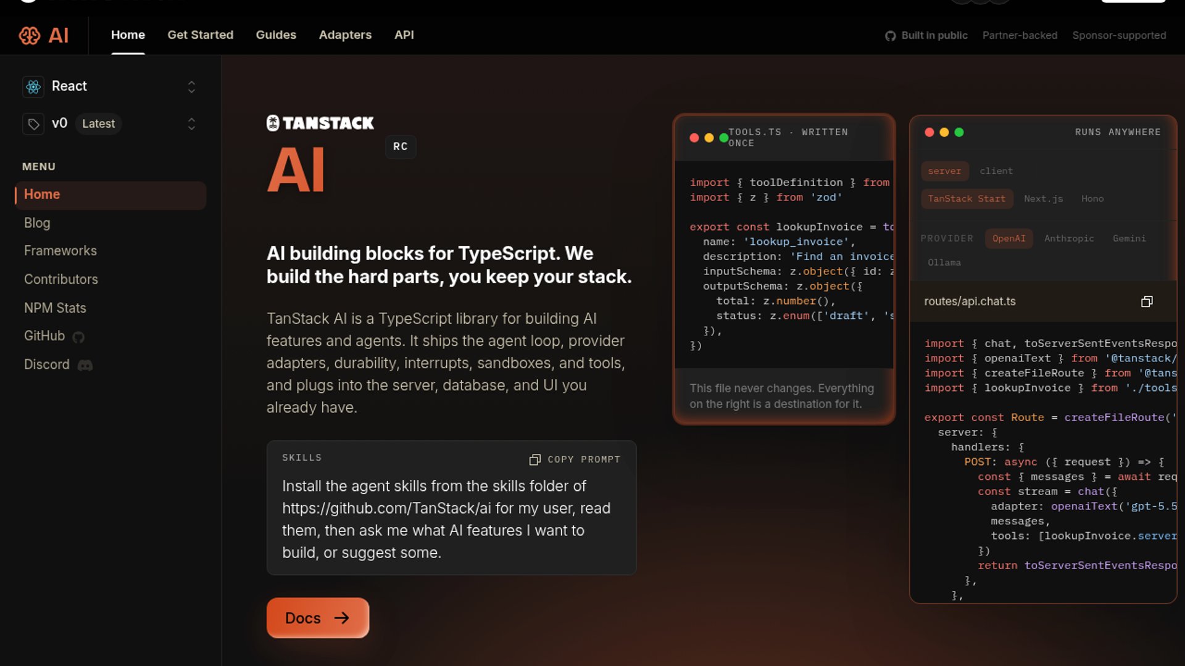
Task: Open the Get Started tab
Action: click(x=201, y=35)
